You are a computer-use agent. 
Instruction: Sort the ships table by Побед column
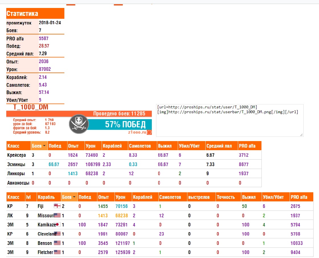pos(87,197)
